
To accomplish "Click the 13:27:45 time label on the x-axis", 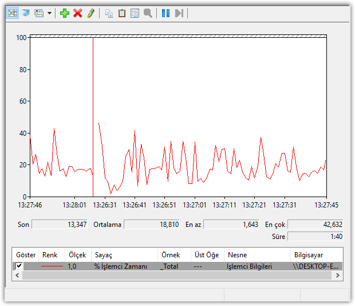I will coord(326,205).
